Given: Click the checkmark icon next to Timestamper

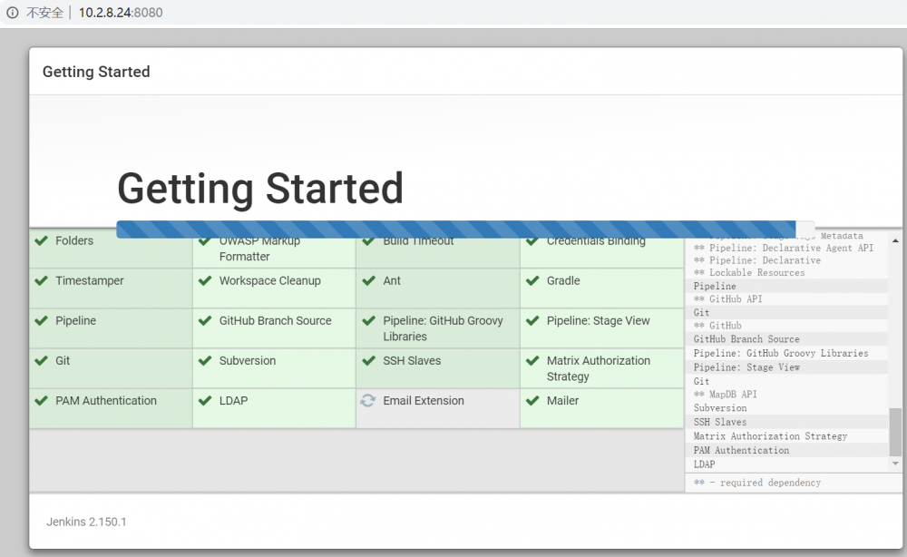Looking at the screenshot, I should (41, 281).
